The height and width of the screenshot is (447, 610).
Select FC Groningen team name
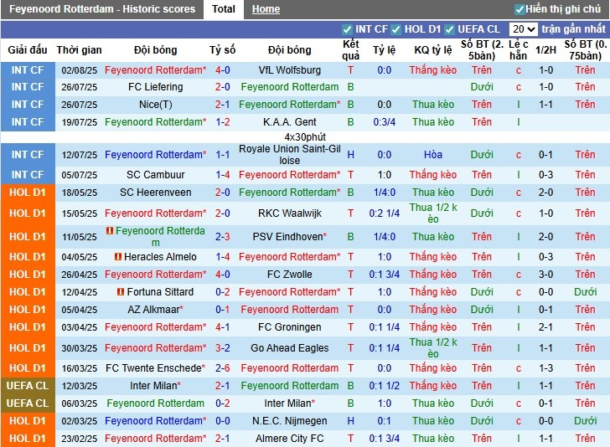pos(289,327)
